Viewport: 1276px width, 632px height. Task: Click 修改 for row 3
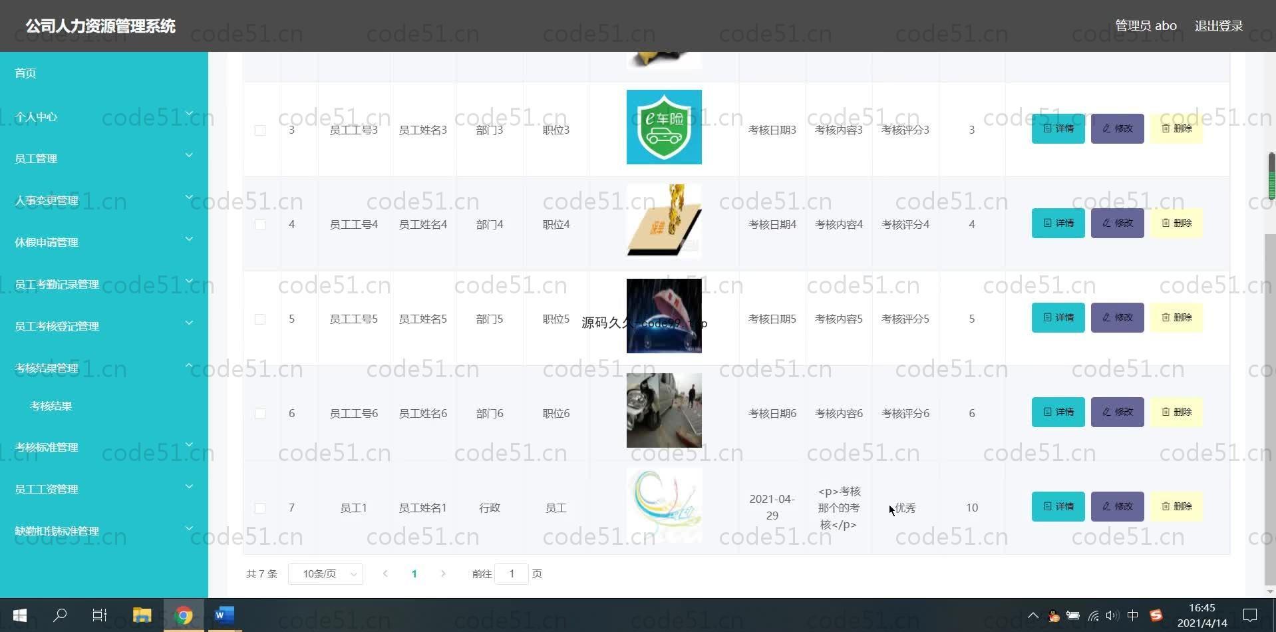(x=1117, y=128)
